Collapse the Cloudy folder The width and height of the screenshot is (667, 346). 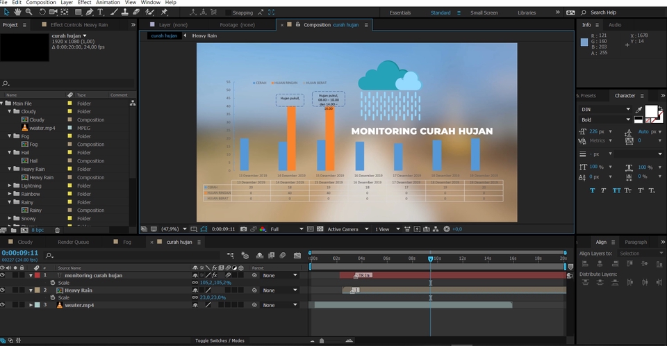click(10, 111)
